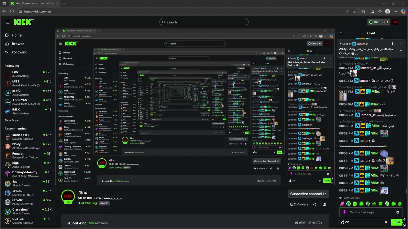Viewport: 408px width, 229px height.
Task: Open followed channel iMLKq
Action: point(28,111)
